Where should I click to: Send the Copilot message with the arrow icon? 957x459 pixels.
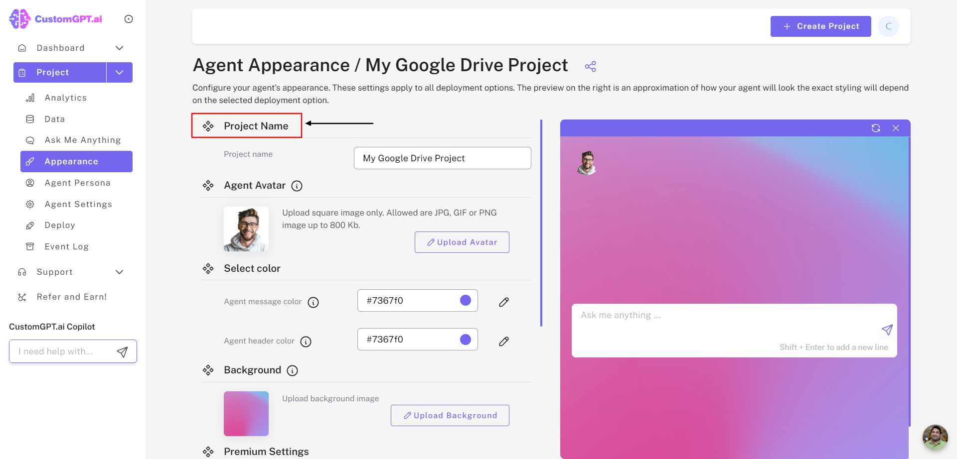122,352
